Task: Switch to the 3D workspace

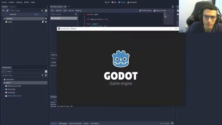Action: tap(114, 2)
